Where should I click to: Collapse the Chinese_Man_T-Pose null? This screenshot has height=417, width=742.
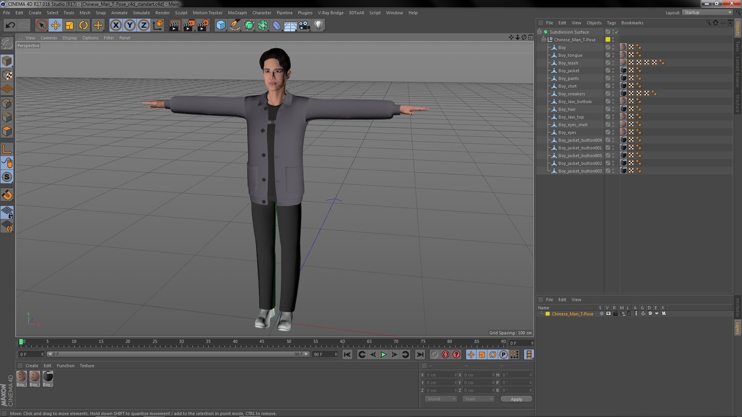(x=543, y=39)
